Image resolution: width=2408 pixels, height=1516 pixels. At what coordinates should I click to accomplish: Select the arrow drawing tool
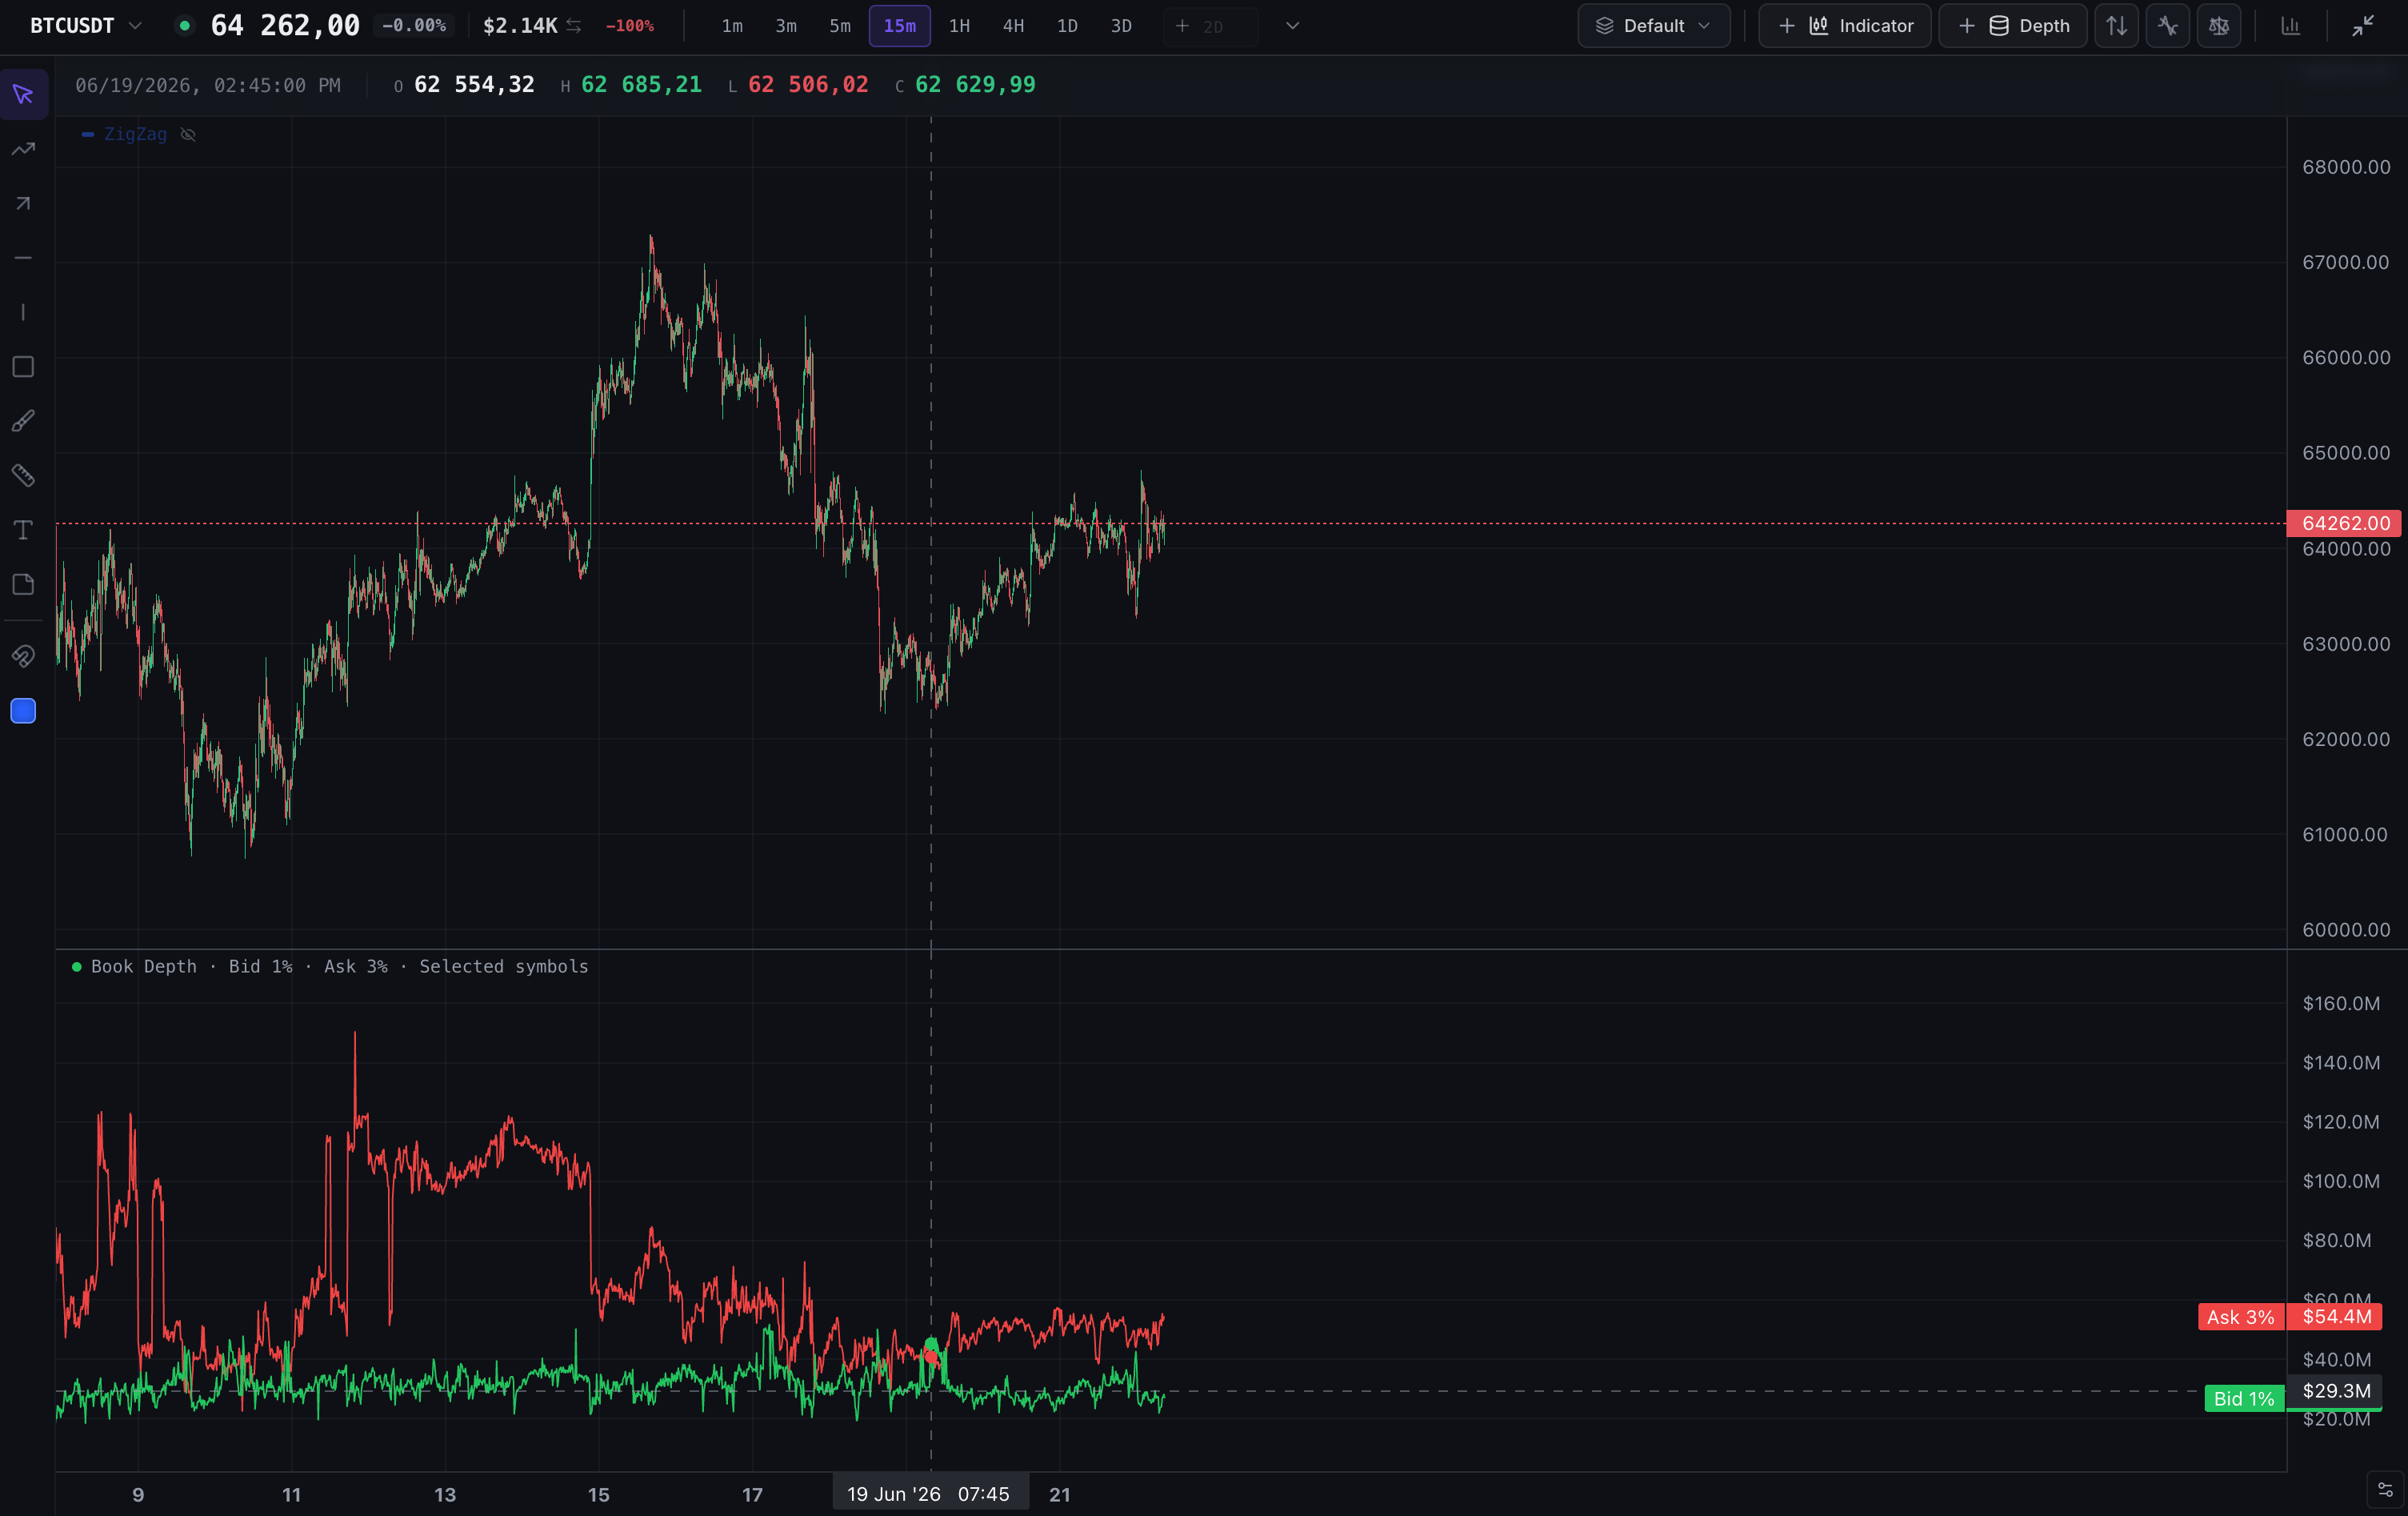pyautogui.click(x=23, y=204)
